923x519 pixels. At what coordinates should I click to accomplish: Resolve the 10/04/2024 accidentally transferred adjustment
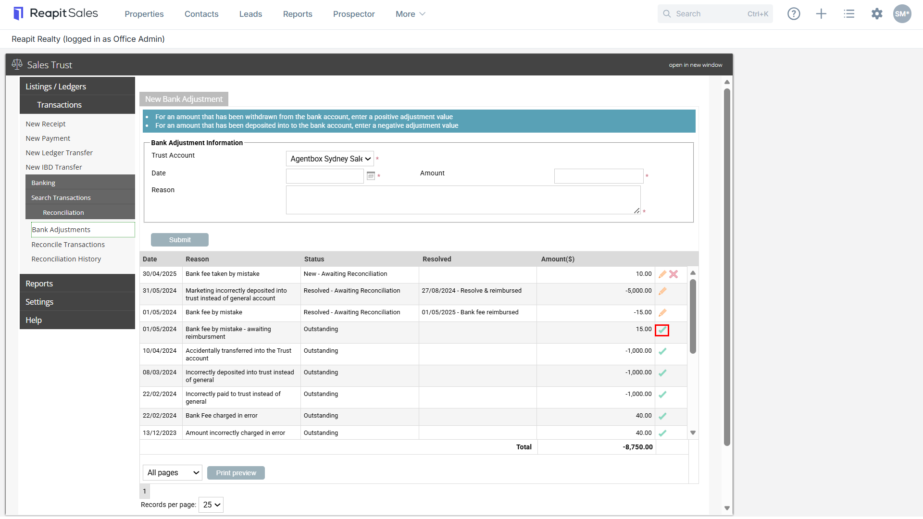click(x=662, y=351)
